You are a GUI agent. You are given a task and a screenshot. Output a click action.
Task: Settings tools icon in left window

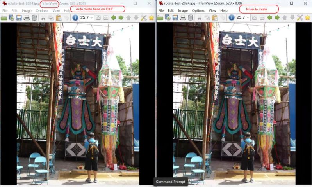pos(144,18)
